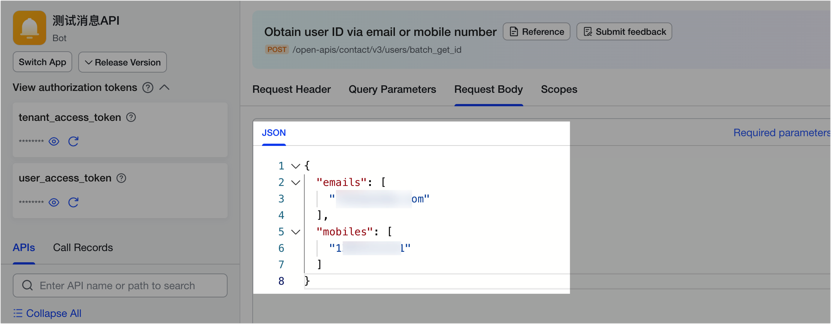The image size is (831, 324).
Task: Open the Call Records tab
Action: pos(83,248)
